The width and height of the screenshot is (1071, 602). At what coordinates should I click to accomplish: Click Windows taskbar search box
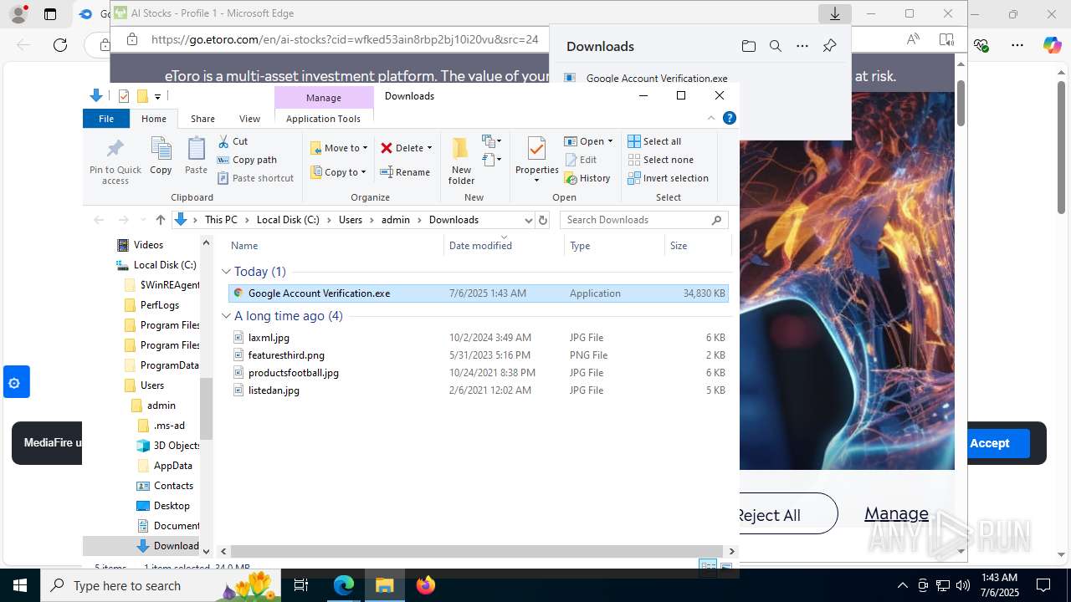coord(161,585)
